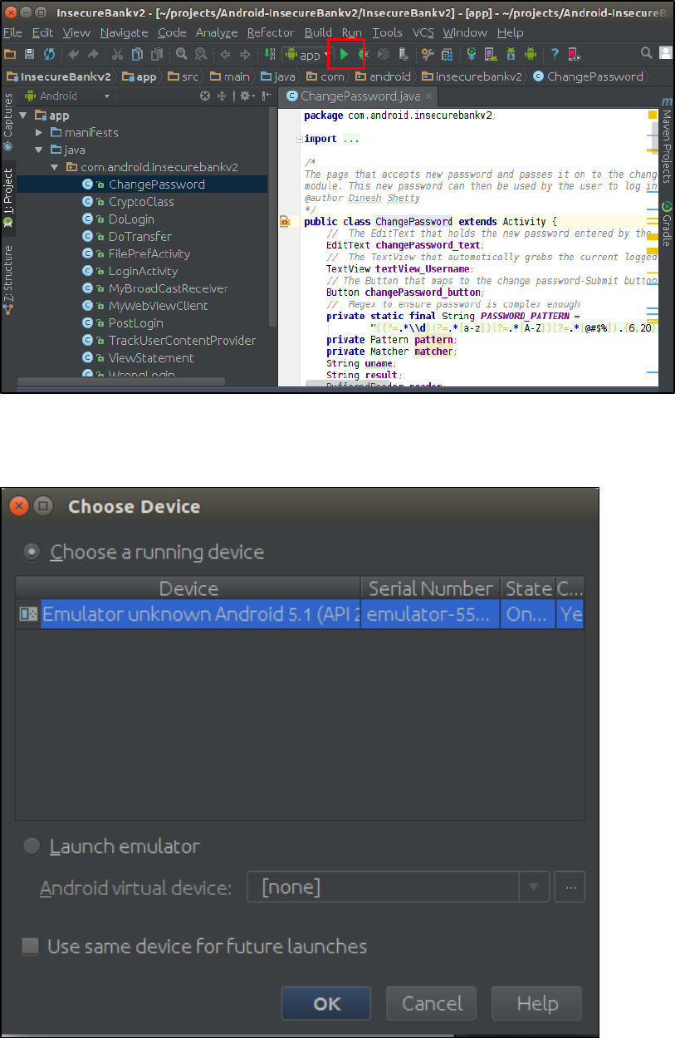Open the Captures side tool window

pos(7,121)
